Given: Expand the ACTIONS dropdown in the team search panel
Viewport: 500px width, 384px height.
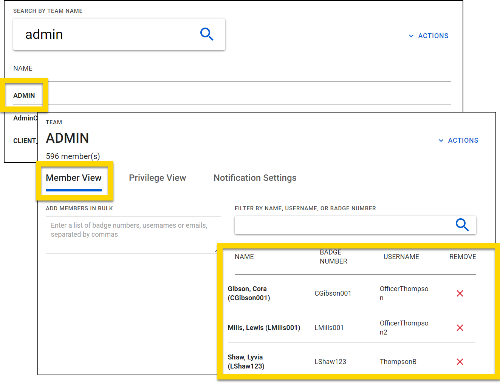Looking at the screenshot, I should (429, 36).
